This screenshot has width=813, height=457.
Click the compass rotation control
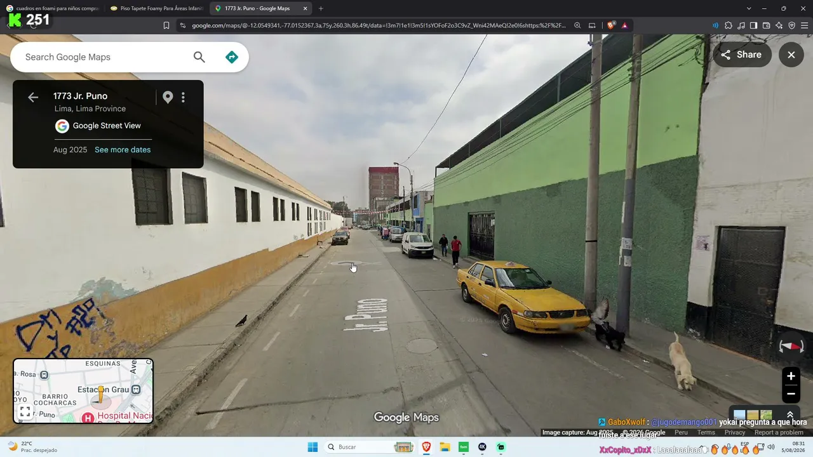pos(791,347)
